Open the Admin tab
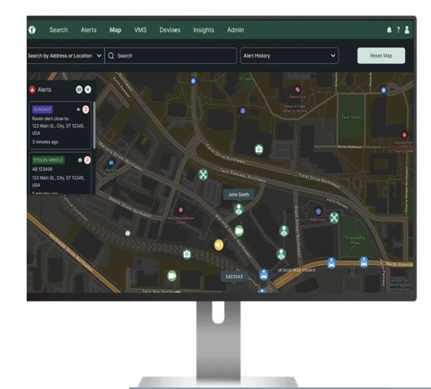 tap(235, 30)
